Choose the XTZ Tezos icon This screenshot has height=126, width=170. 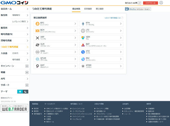coord(83,52)
